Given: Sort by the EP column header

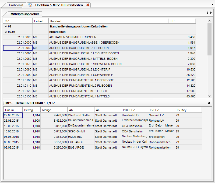Looking at the screenshot, I should point(182,21).
